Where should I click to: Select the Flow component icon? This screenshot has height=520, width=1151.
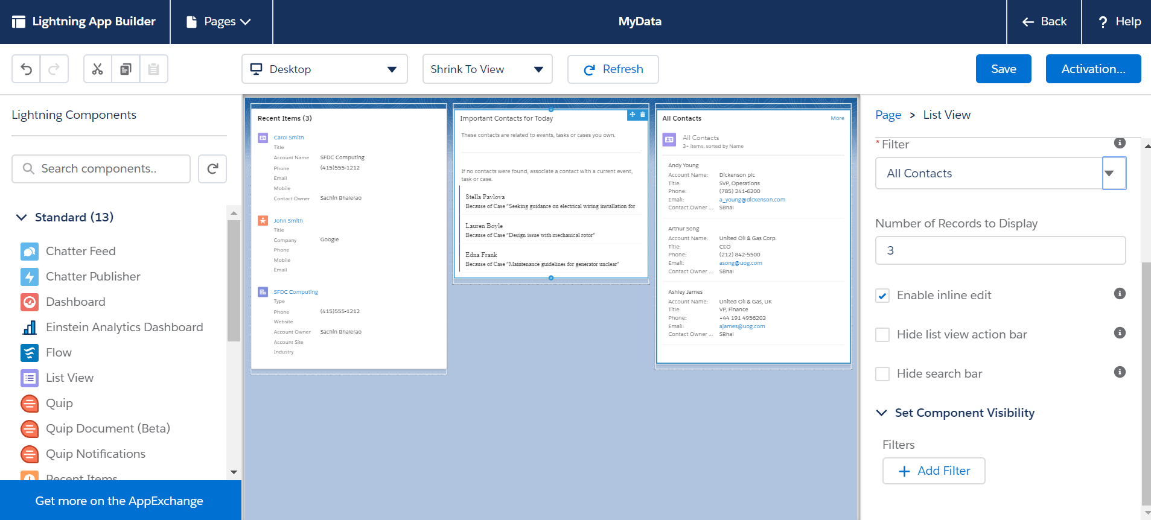[30, 353]
